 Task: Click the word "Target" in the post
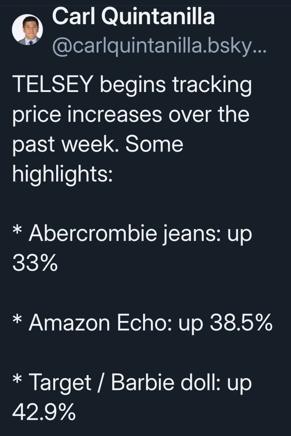coord(61,384)
